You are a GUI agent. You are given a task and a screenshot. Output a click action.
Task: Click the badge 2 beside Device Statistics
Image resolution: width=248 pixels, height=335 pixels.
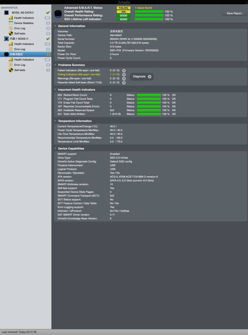[x=48, y=23]
